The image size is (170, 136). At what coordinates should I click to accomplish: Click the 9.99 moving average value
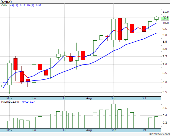click(38, 5)
